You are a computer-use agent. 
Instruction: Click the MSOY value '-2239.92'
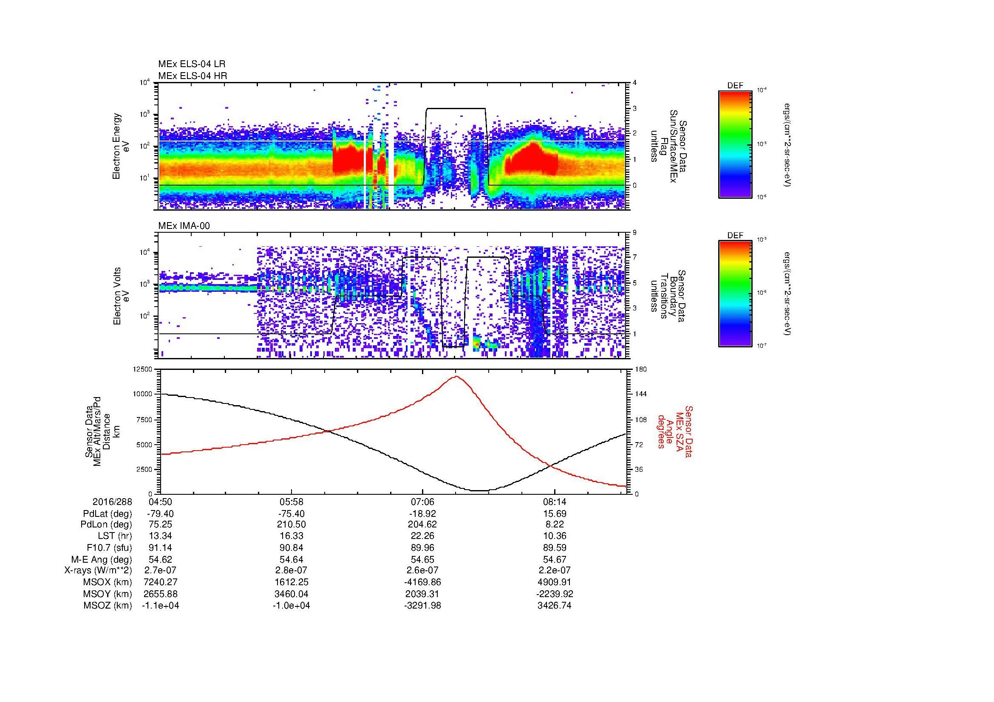point(554,594)
